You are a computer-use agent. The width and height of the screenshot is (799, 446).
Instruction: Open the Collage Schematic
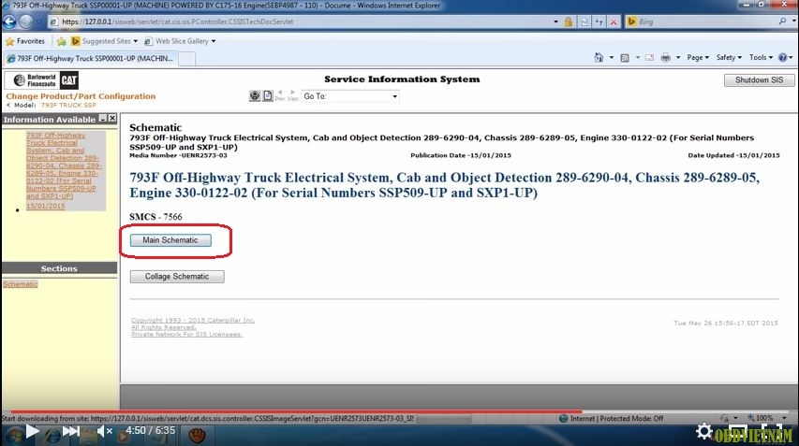[176, 277]
